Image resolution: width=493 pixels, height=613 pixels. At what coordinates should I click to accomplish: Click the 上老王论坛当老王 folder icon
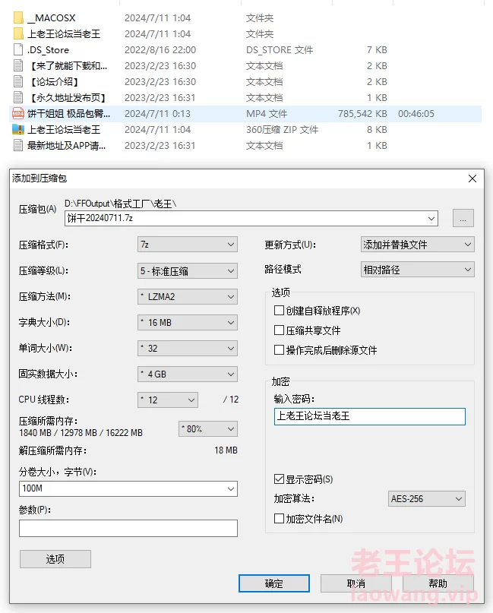click(18, 34)
